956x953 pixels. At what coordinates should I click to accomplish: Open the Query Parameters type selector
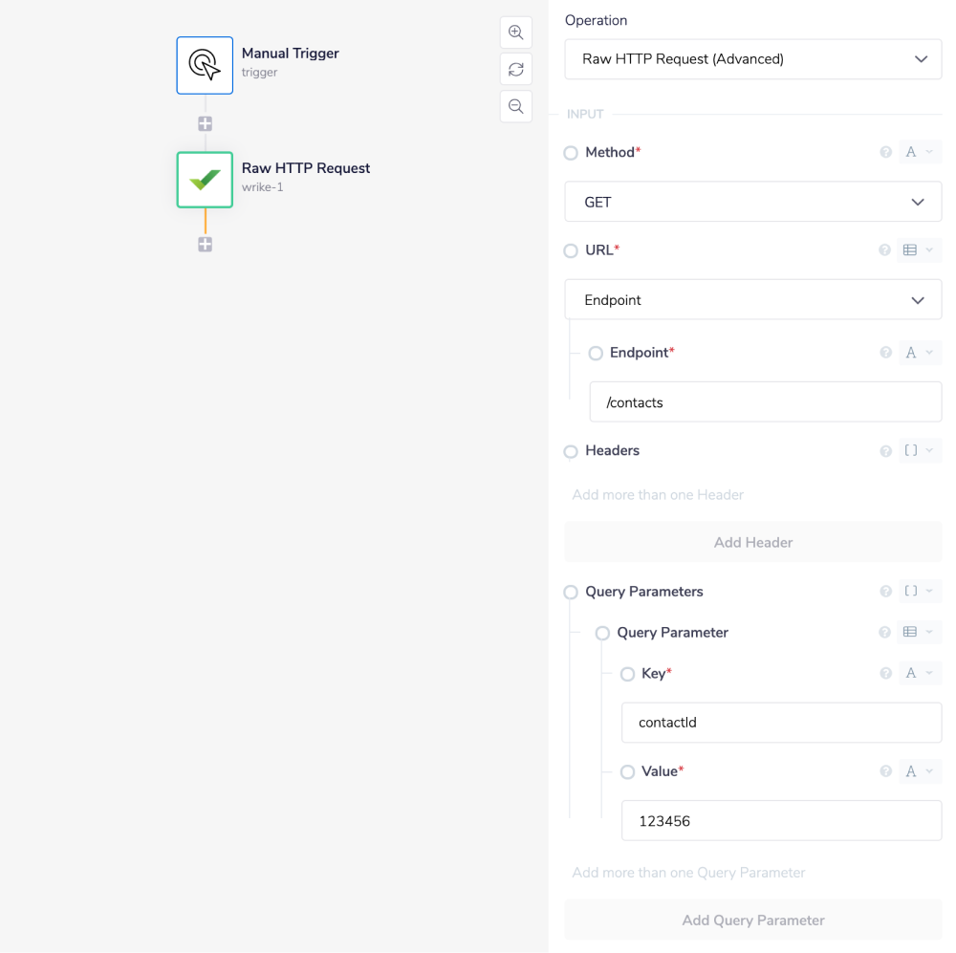coord(919,592)
